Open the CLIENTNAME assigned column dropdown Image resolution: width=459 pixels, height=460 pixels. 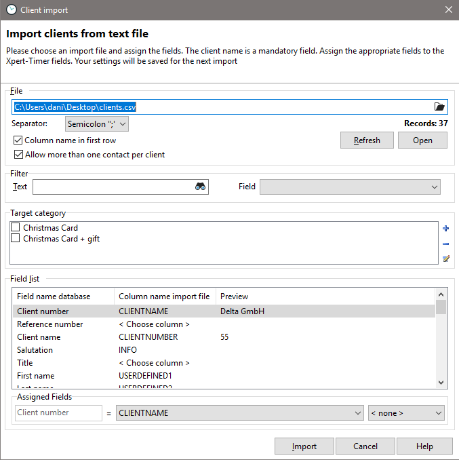[x=240, y=413]
